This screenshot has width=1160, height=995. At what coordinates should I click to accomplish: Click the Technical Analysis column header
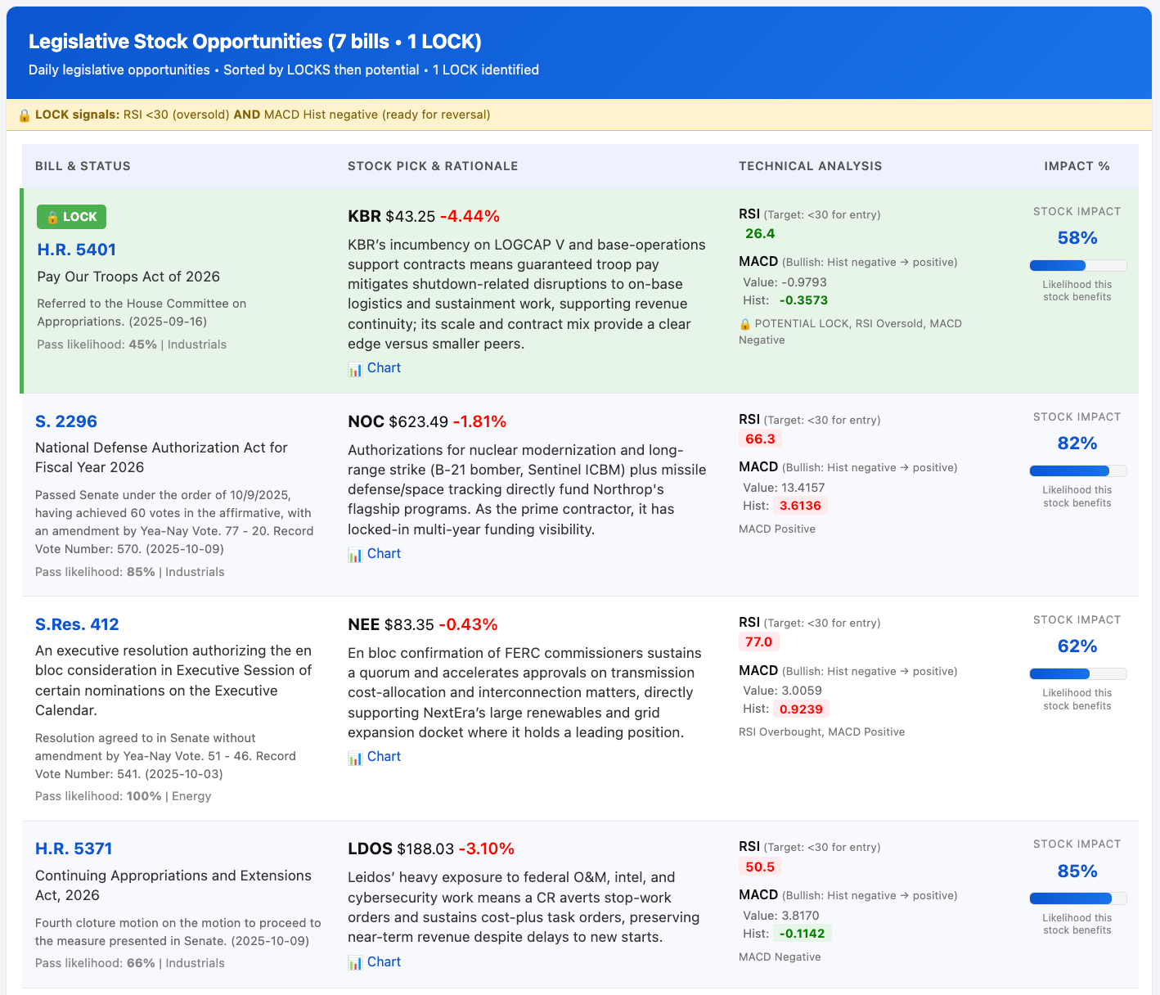[x=810, y=166]
